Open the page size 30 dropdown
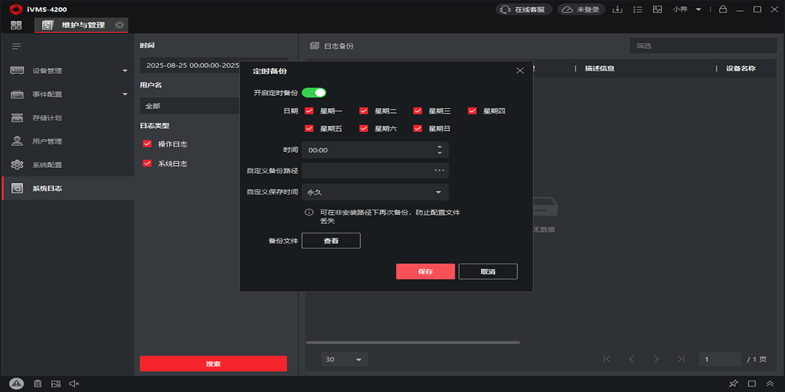Viewport: 785px width, 392px height. click(x=344, y=359)
